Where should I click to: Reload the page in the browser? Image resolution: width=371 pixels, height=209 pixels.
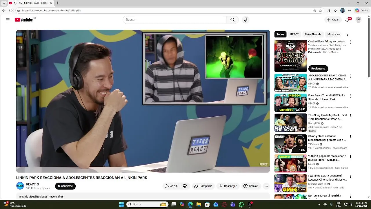[x=11, y=10]
